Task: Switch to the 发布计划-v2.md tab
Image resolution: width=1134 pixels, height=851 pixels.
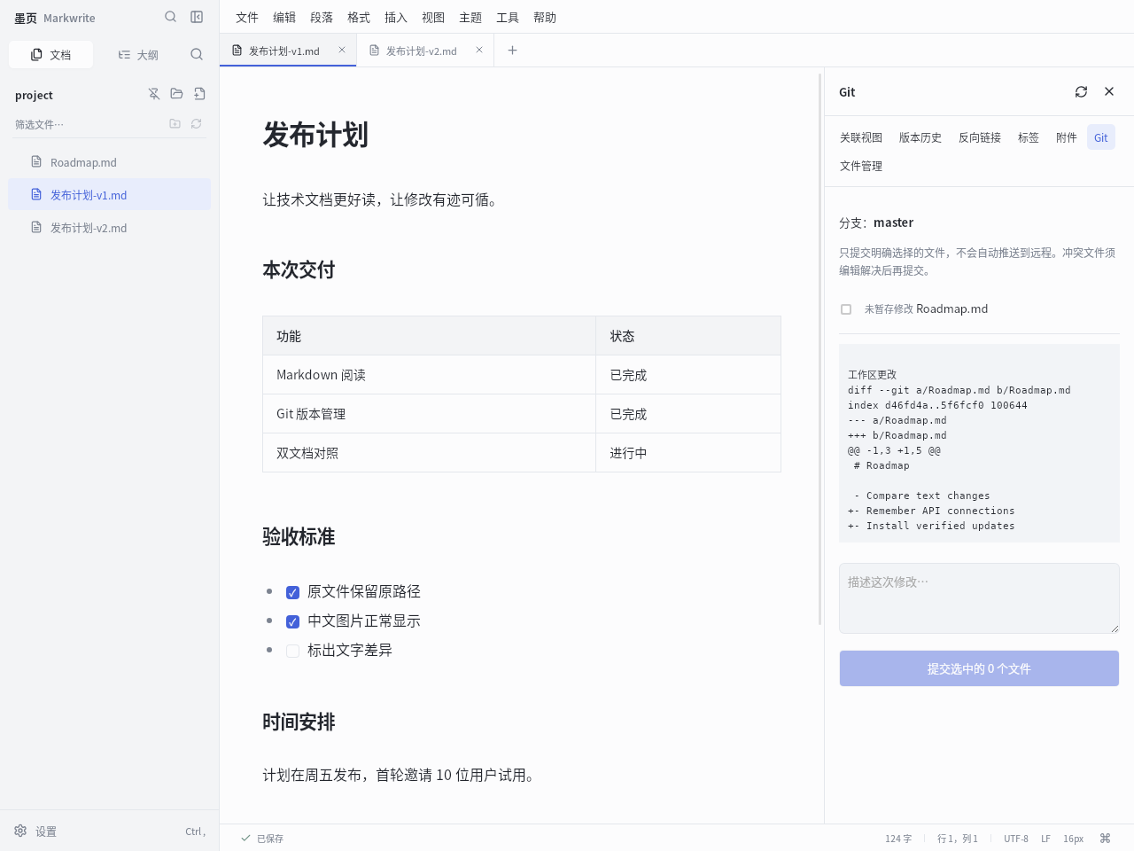Action: pyautogui.click(x=422, y=51)
